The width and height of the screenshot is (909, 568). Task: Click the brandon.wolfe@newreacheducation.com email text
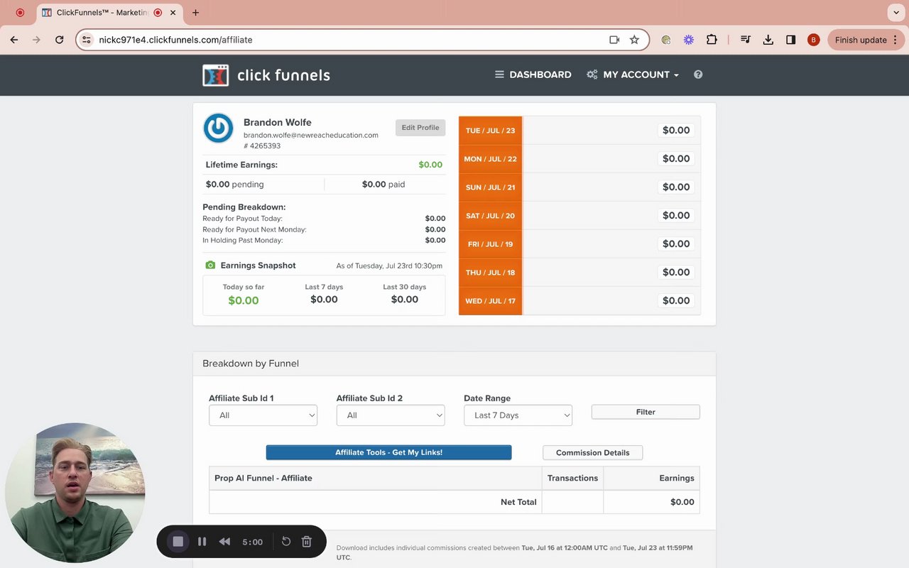[x=311, y=135]
